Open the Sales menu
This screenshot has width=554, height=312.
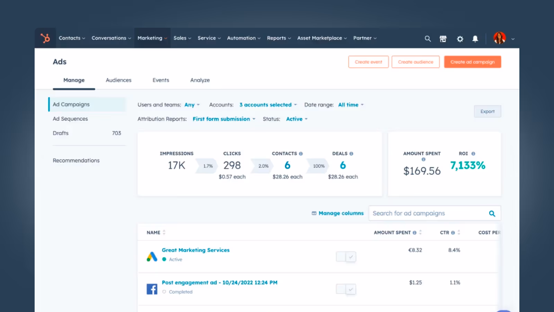point(182,38)
